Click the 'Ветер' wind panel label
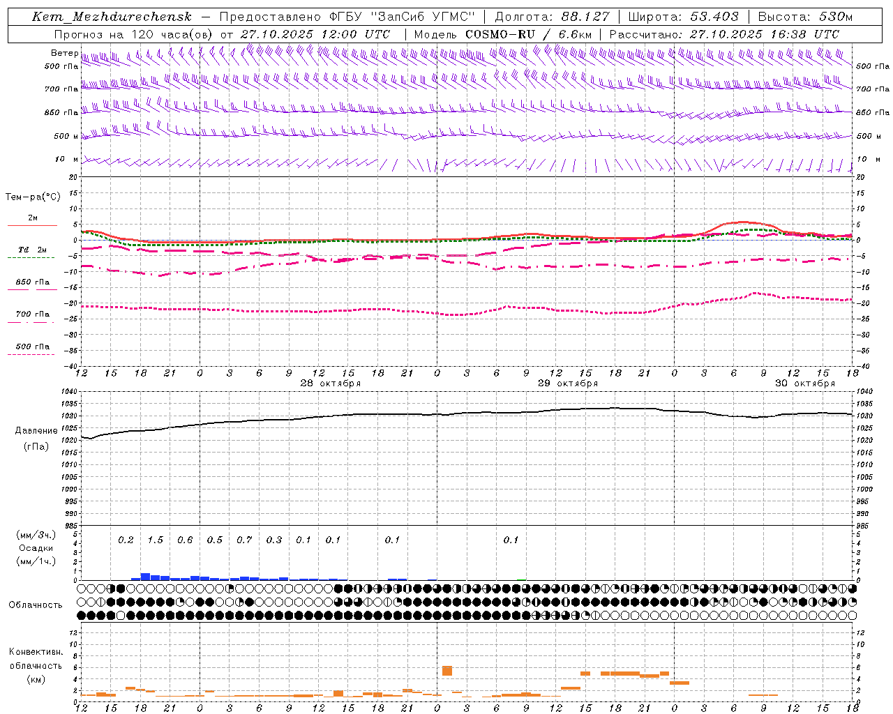Viewport: 893px width, 714px height. click(64, 53)
